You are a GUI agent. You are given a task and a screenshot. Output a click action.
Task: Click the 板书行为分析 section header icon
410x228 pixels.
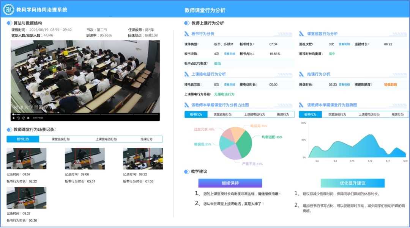click(186, 34)
